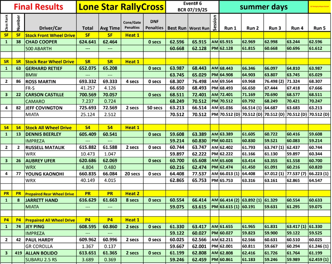
Task: Click car number "419"
Action: pos(18,253)
